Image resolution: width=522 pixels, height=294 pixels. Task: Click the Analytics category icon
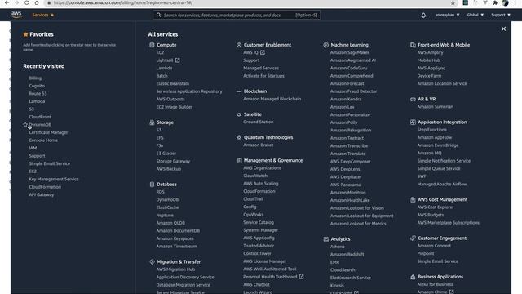pyautogui.click(x=326, y=239)
